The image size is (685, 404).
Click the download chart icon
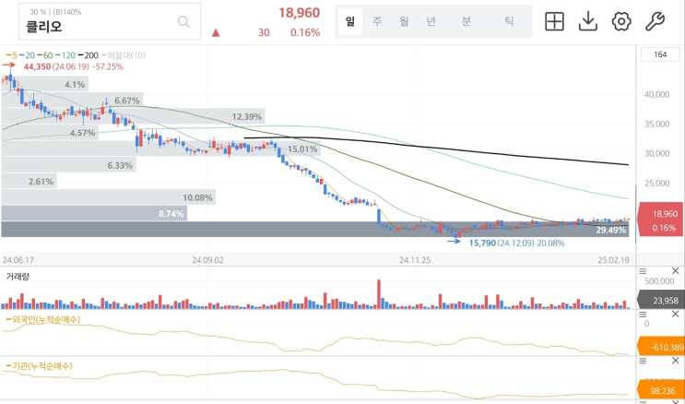(x=587, y=21)
